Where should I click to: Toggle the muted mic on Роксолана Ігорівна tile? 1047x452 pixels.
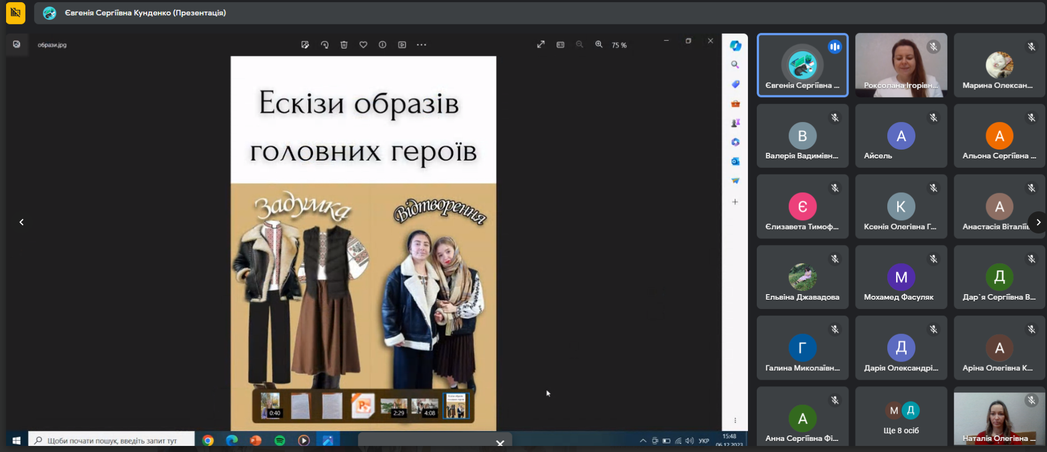pos(933,47)
